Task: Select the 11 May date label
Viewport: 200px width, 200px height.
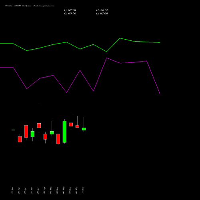Action: click(x=83, y=190)
